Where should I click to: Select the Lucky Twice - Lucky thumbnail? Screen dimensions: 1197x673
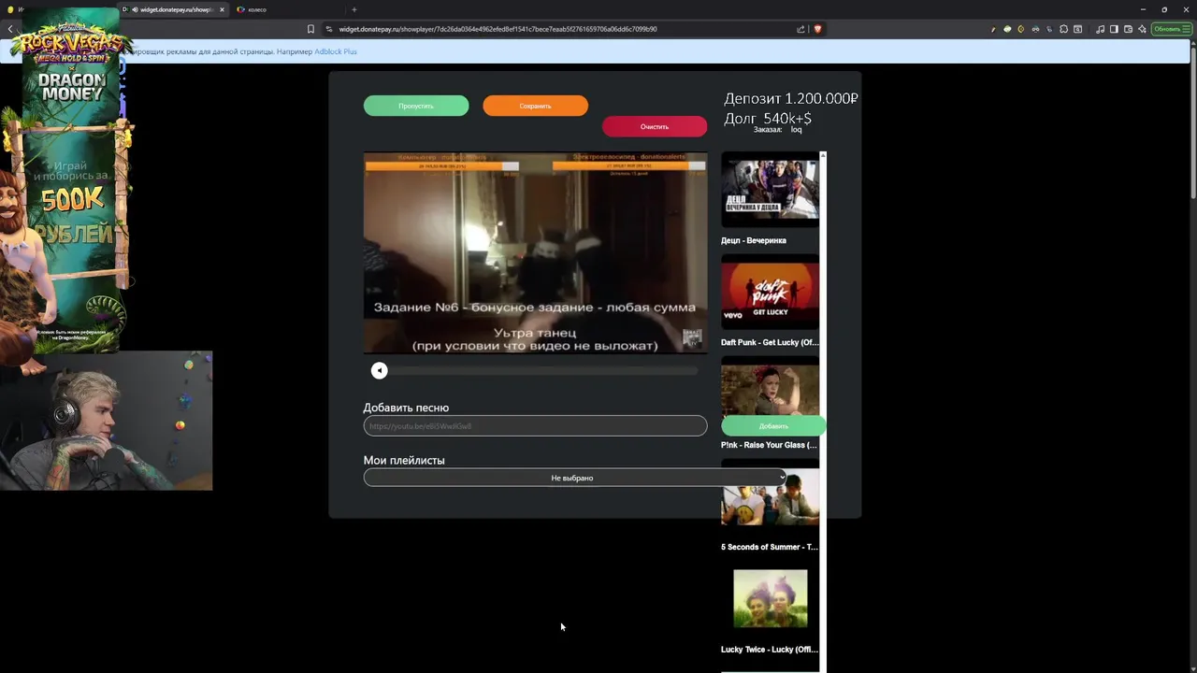click(770, 598)
